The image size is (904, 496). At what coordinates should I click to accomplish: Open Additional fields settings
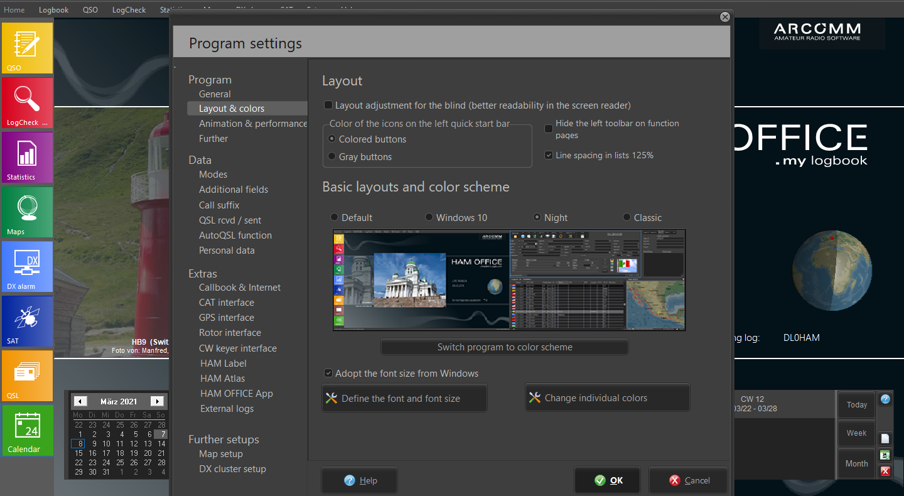click(234, 190)
